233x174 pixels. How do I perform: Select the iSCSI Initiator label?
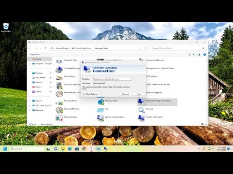tap(152, 76)
